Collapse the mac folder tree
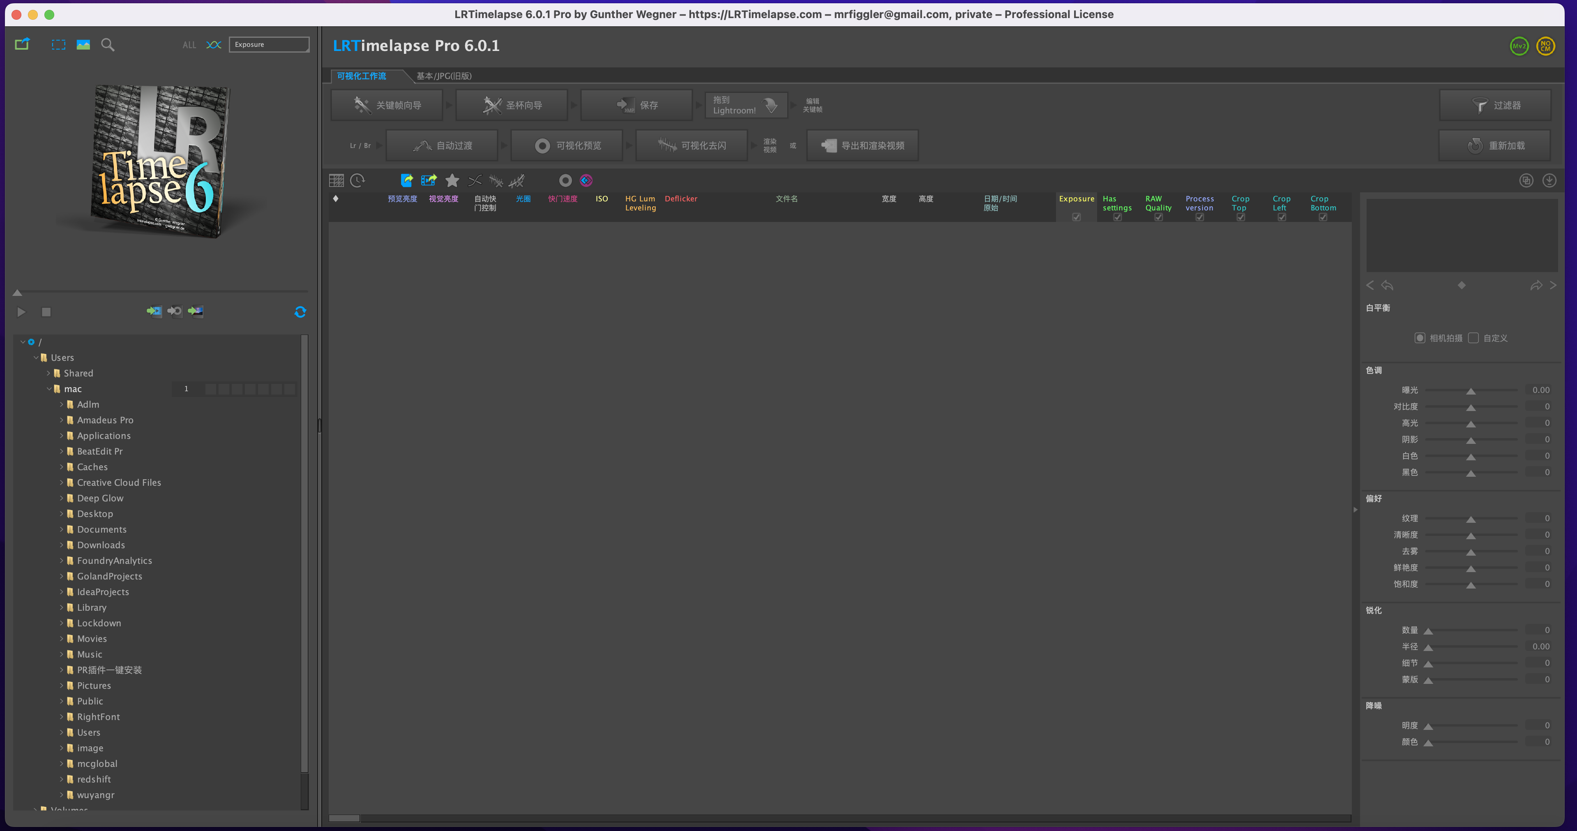Screen dimensions: 1577x831 [50, 388]
